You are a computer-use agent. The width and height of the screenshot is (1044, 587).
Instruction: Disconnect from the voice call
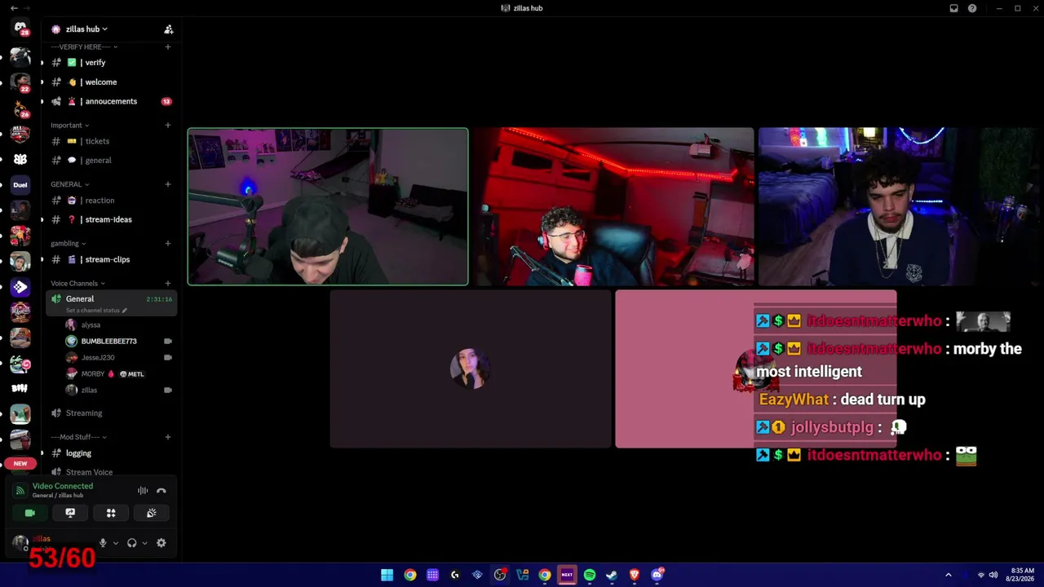(161, 491)
